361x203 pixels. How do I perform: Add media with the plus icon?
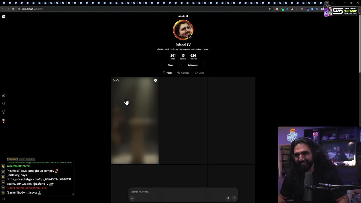click(132, 198)
